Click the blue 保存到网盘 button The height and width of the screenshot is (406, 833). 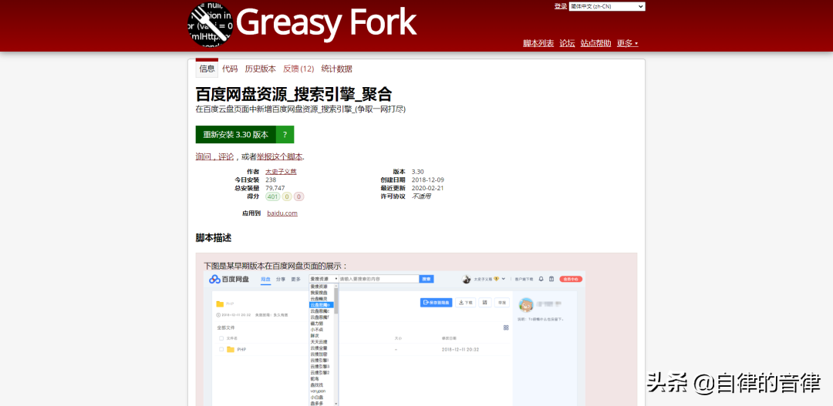(x=436, y=303)
